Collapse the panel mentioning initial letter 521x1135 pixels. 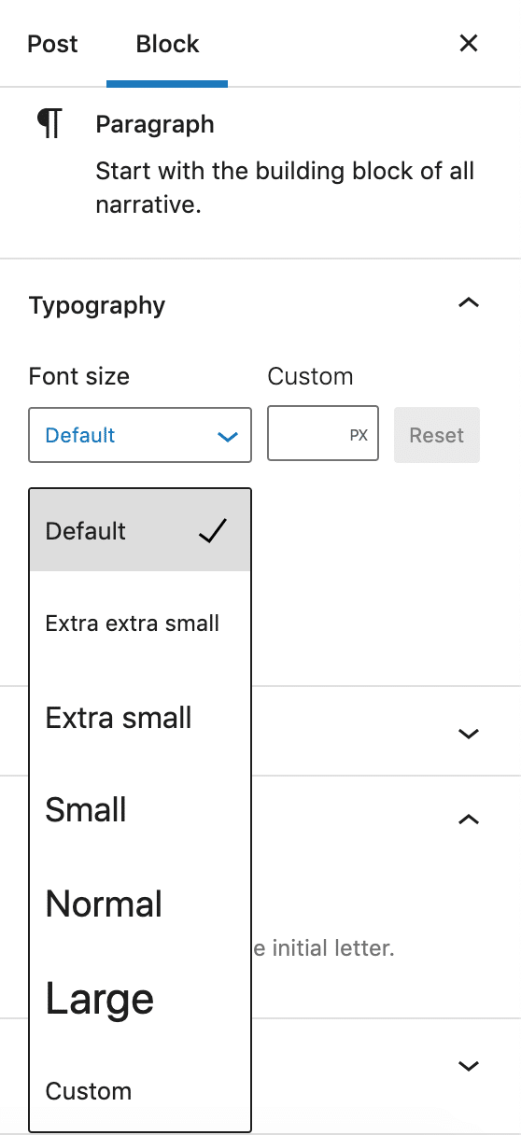pyautogui.click(x=469, y=819)
